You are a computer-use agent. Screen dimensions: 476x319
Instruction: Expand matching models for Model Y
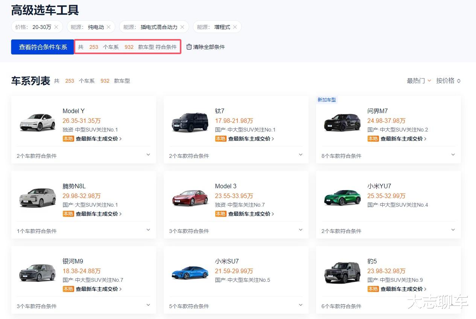[x=148, y=155]
